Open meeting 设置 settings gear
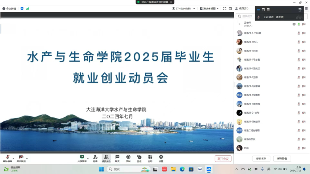 (161, 158)
